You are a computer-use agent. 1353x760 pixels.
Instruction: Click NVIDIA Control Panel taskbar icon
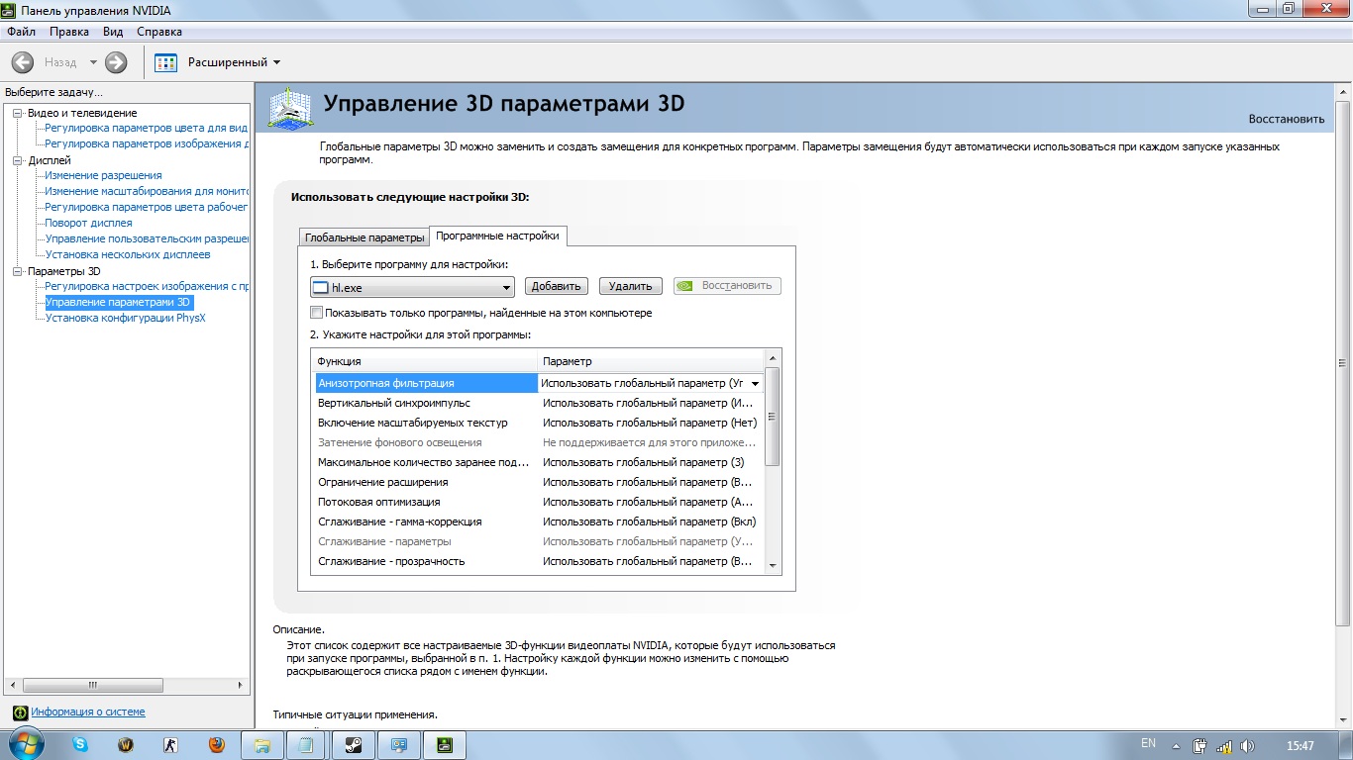(x=445, y=744)
